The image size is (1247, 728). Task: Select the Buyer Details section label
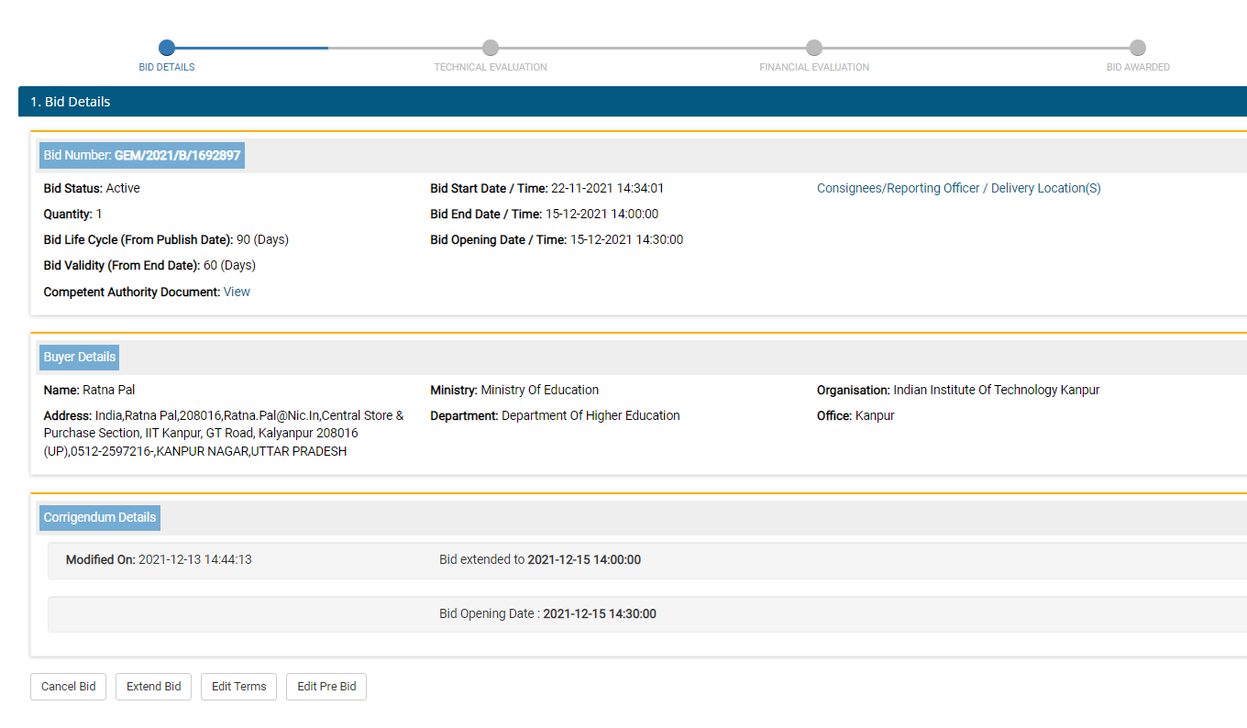pos(80,357)
